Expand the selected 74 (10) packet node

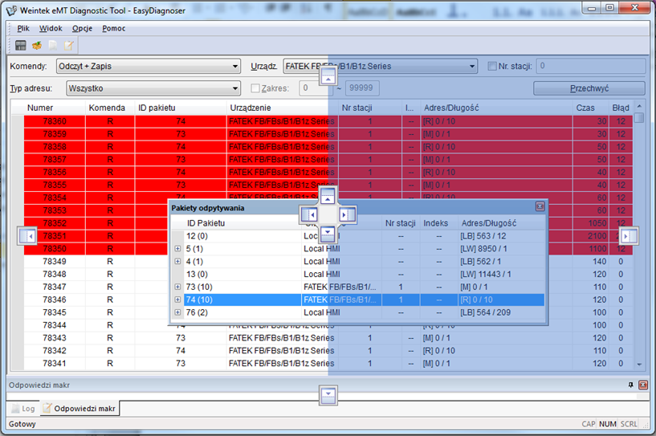tap(177, 299)
